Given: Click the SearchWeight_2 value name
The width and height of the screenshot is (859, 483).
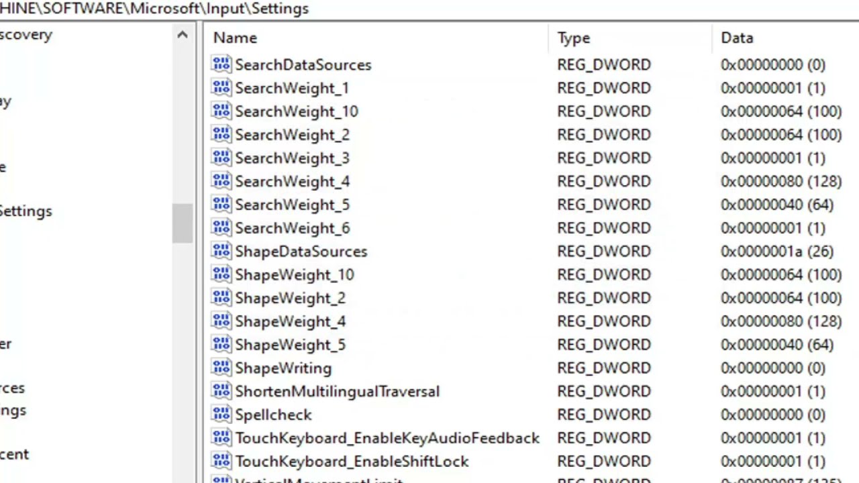Looking at the screenshot, I should click(x=292, y=134).
